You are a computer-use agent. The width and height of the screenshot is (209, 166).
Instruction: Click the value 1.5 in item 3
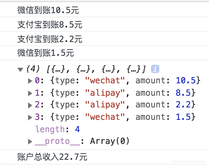click(x=183, y=117)
